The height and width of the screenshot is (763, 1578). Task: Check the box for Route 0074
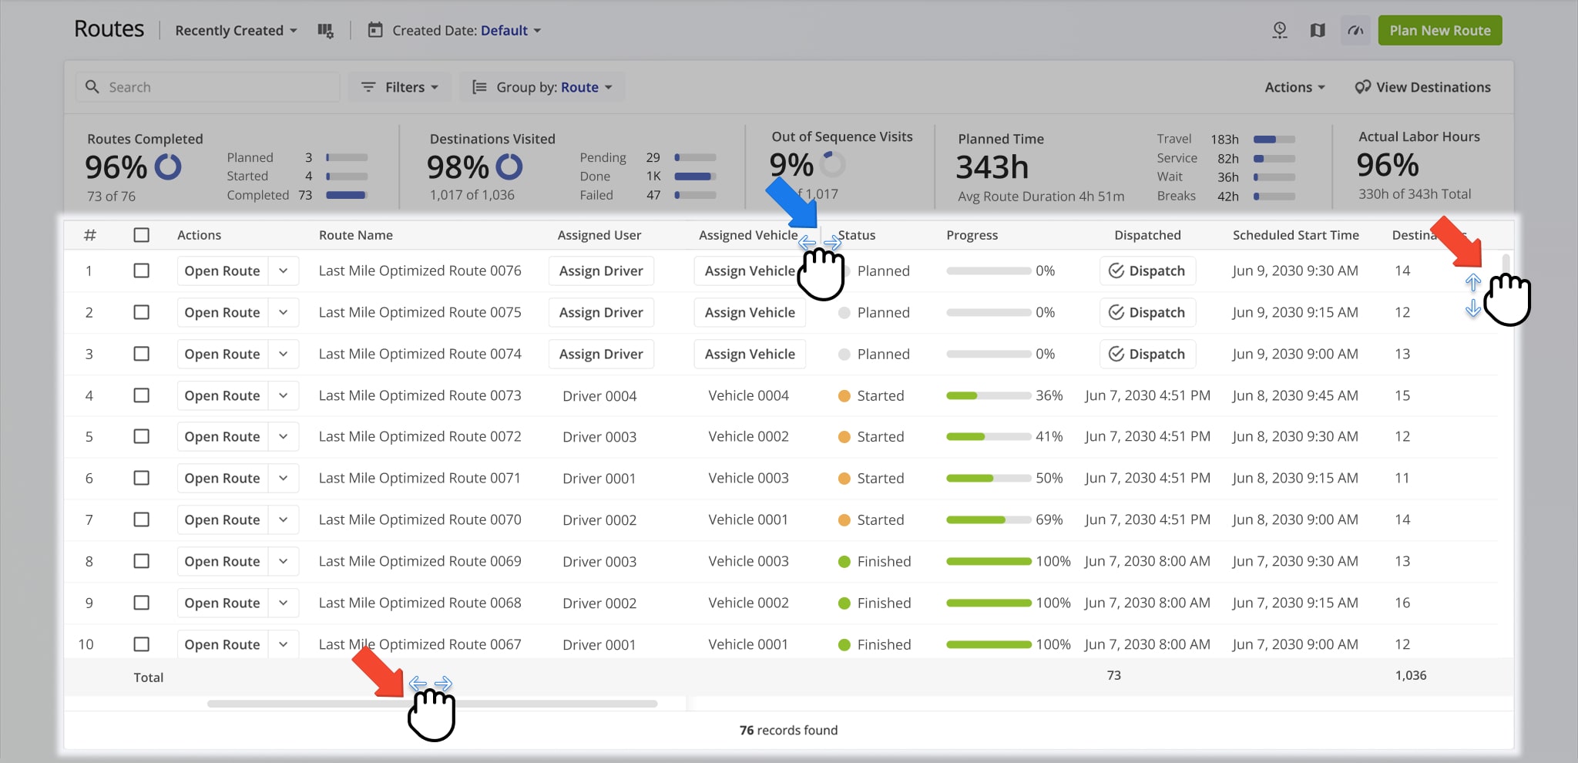(141, 354)
